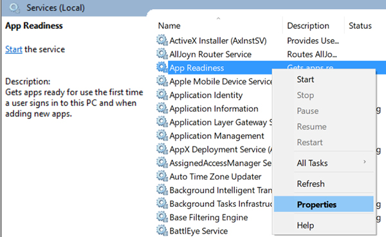Select the Apple Mobile Device Service row
386x237 pixels.
click(221, 82)
